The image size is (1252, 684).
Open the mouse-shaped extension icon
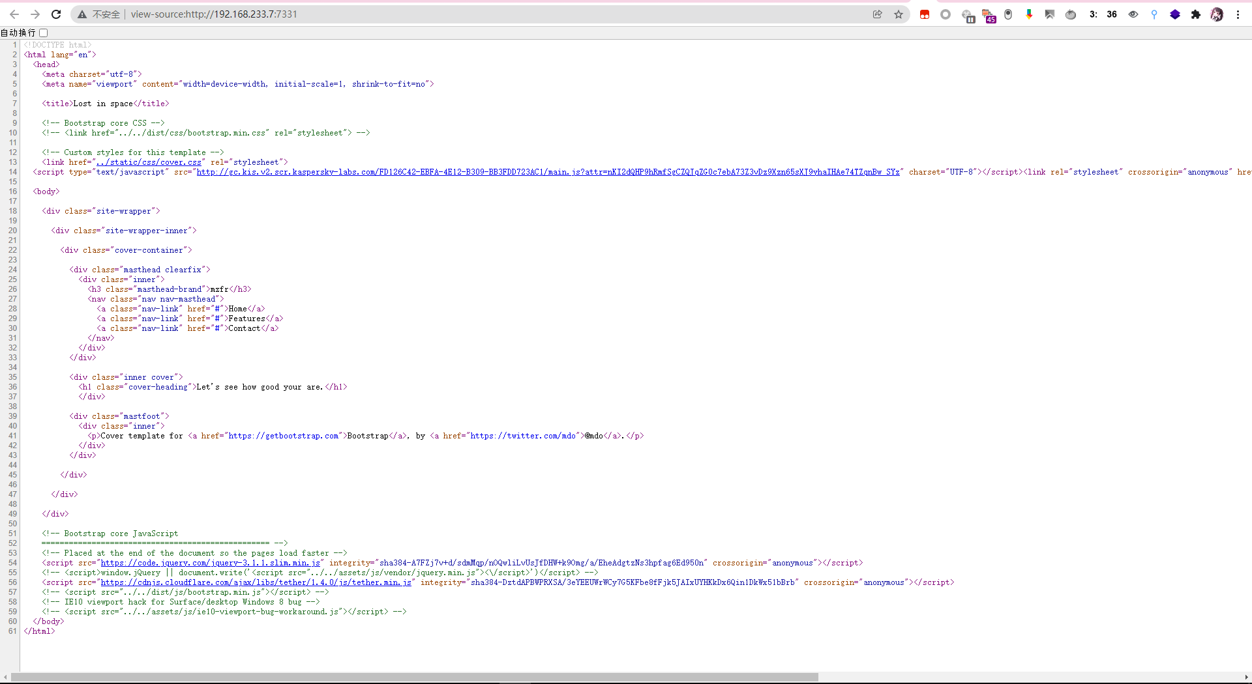coord(1008,14)
